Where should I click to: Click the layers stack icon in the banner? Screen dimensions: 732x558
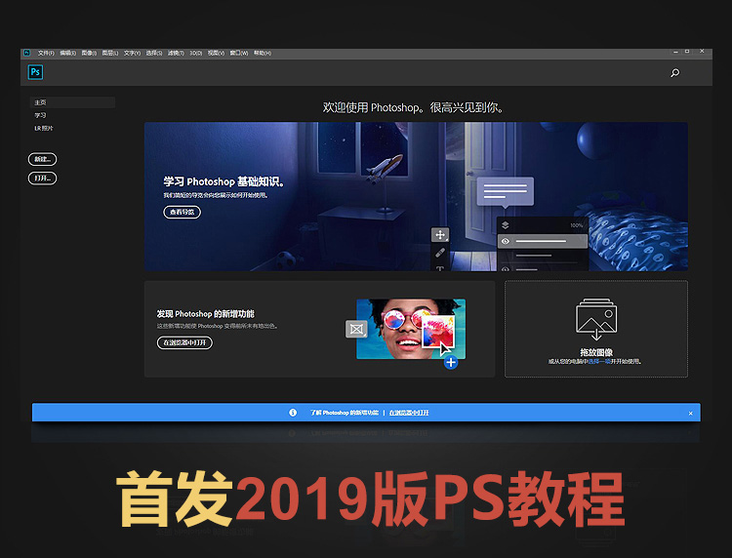pos(506,225)
